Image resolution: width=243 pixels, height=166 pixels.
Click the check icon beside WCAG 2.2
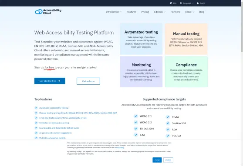click(x=136, y=123)
